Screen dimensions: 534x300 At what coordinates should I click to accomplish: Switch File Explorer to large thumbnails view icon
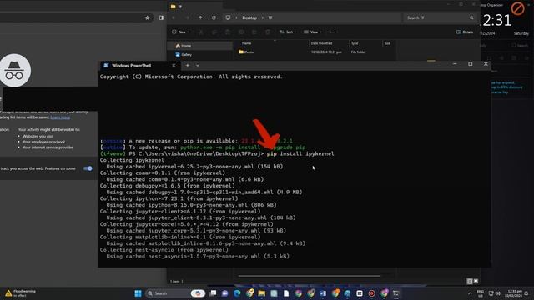[476, 281]
